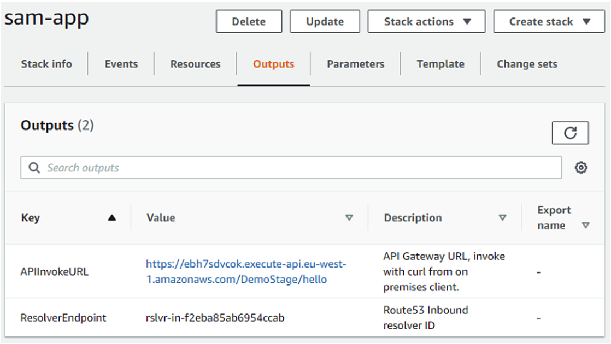Click the search magnifier in the outputs search bar
The width and height of the screenshot is (611, 344).
click(x=34, y=168)
